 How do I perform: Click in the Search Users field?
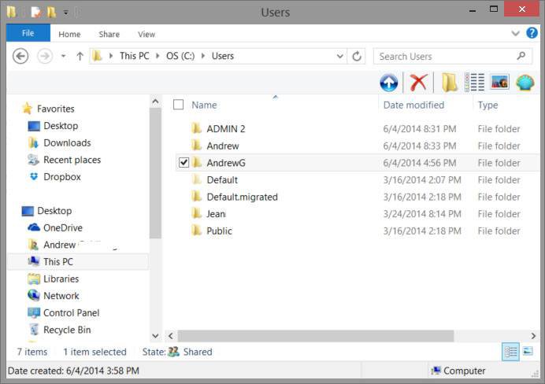coord(445,57)
